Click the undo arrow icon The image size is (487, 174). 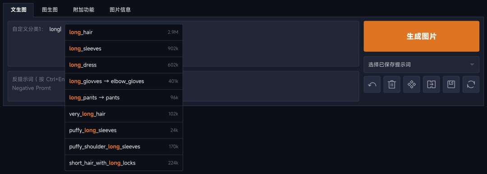(372, 84)
